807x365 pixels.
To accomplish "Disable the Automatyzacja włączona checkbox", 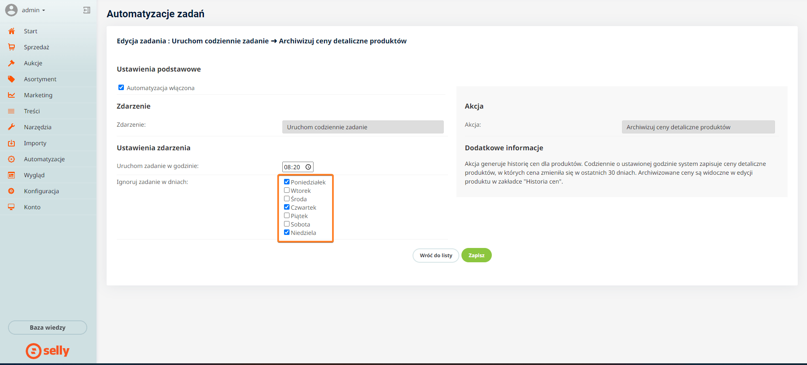I will click(121, 88).
